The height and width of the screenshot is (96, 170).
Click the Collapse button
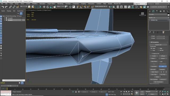coord(163,56)
